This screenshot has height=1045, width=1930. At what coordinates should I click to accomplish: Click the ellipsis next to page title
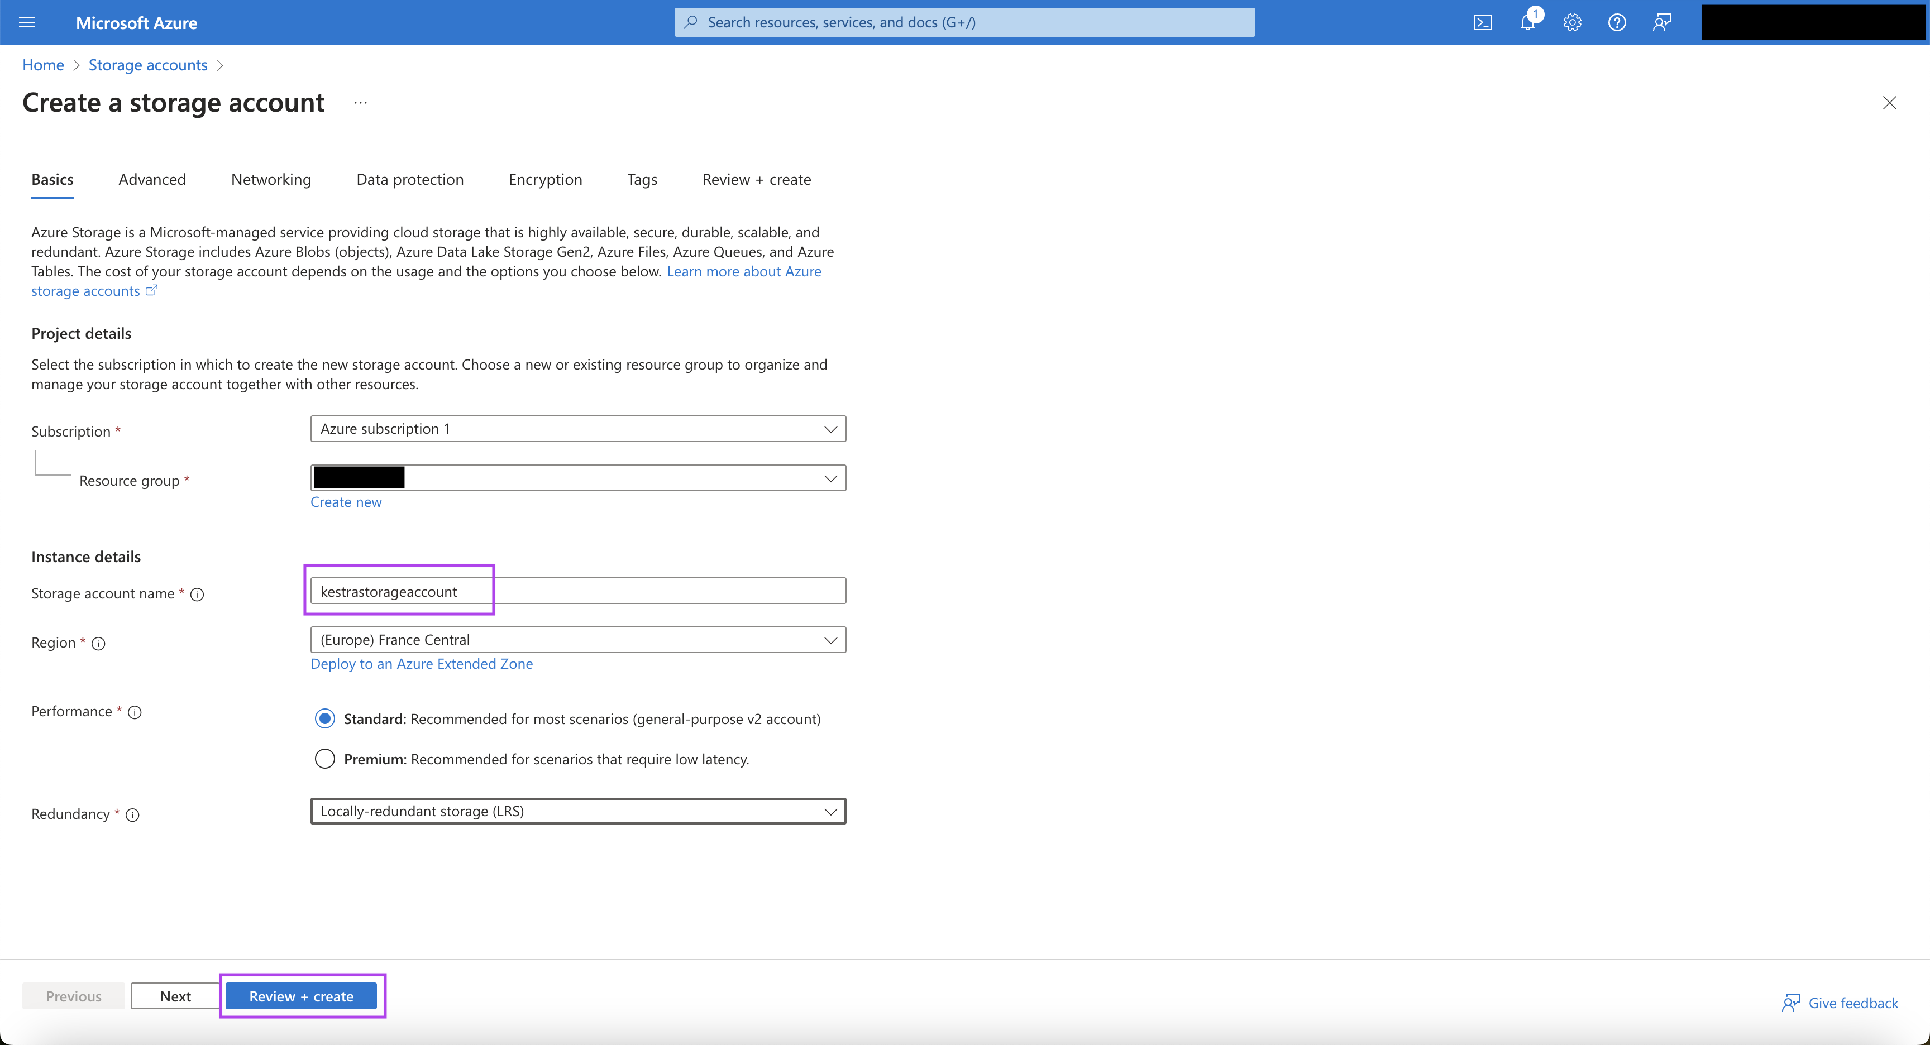tap(360, 102)
